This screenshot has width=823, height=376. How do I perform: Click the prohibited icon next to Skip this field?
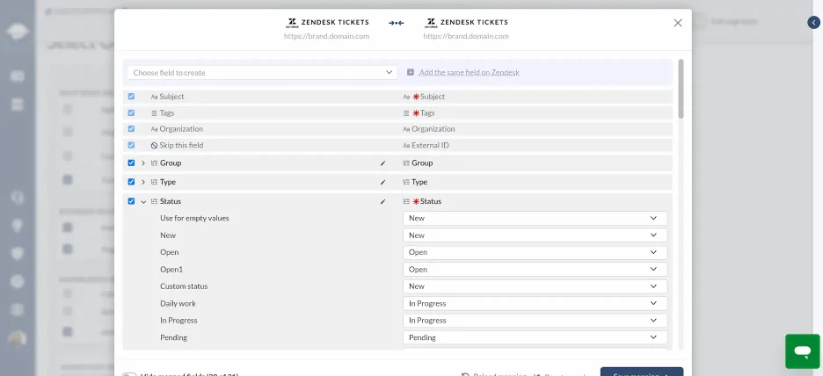(155, 145)
